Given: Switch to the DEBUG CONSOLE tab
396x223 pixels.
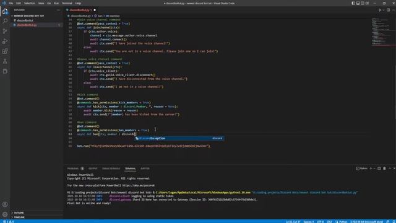Looking at the screenshot, I should [x=111, y=168].
